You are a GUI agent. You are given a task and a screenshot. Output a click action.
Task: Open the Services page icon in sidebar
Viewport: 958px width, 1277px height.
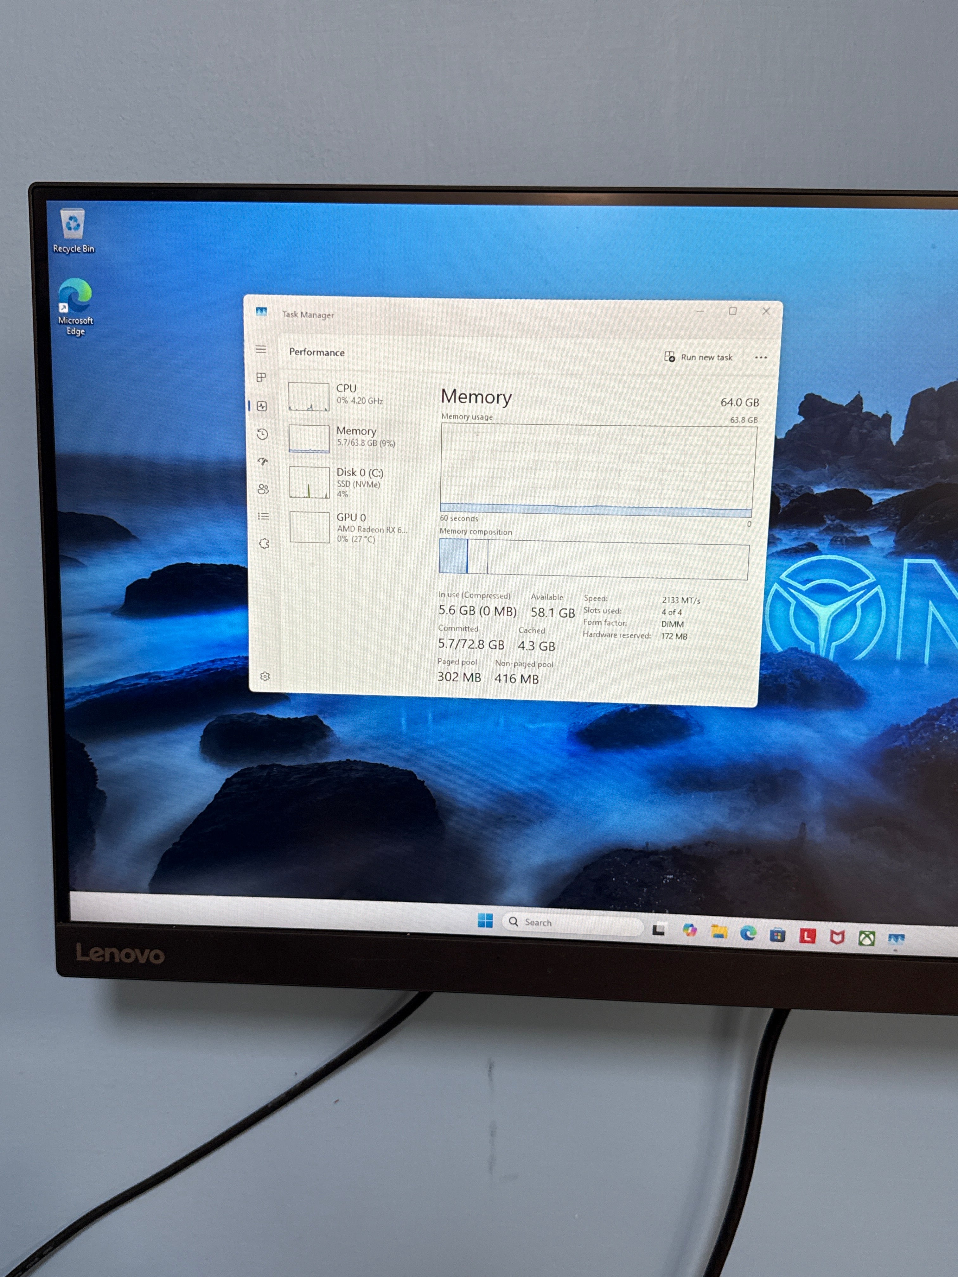264,543
